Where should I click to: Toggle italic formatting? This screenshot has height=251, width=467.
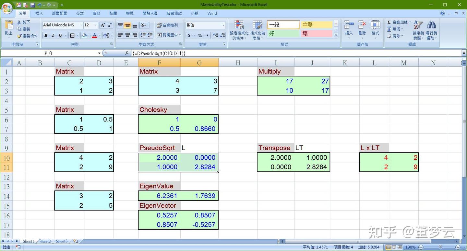pos(53,35)
